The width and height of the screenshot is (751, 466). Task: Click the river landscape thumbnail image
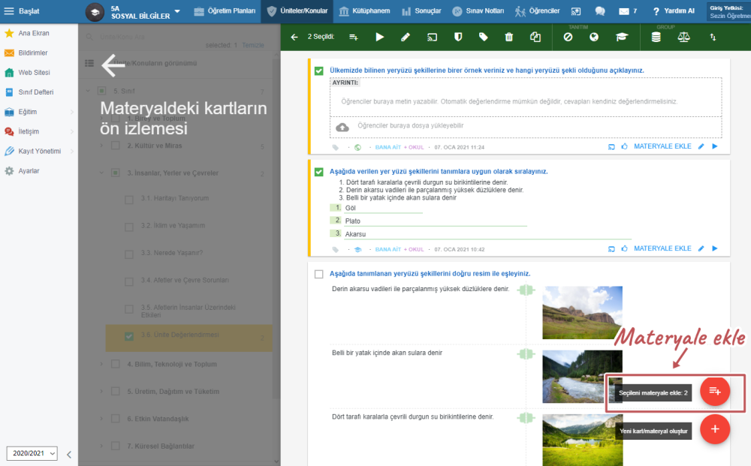point(583,377)
